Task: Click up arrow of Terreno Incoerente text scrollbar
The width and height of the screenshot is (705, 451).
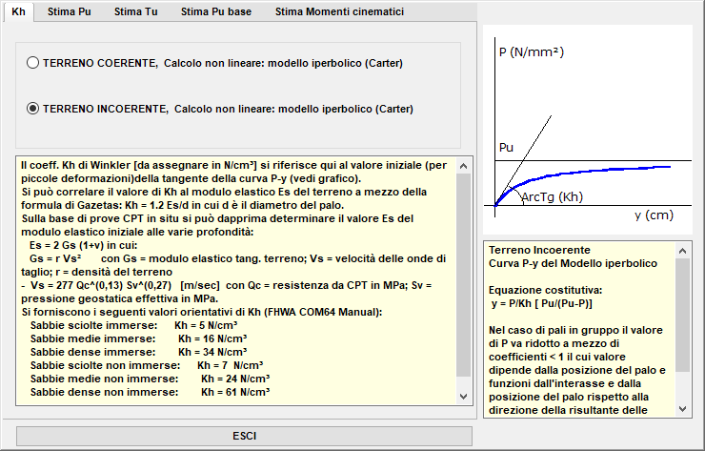Action: pyautogui.click(x=682, y=251)
